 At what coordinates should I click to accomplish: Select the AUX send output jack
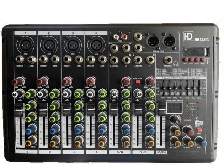click(x=114, y=48)
